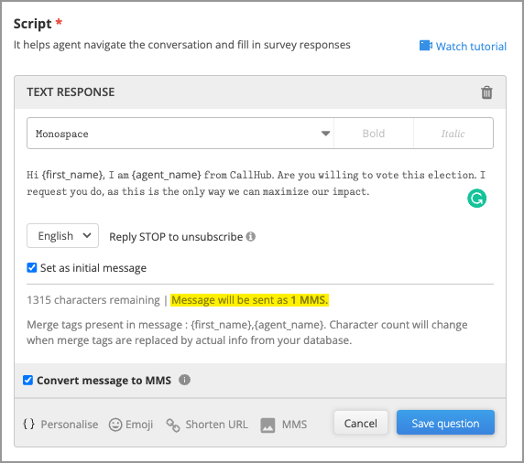This screenshot has height=463, width=524.
Task: Uncheck Set as initial message
Action: 32,267
